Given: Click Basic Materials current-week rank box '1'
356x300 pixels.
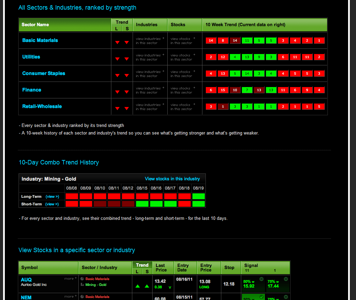Looking at the screenshot, I should click(319, 41).
